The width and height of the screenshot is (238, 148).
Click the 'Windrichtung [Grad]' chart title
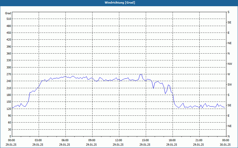click(120, 3)
